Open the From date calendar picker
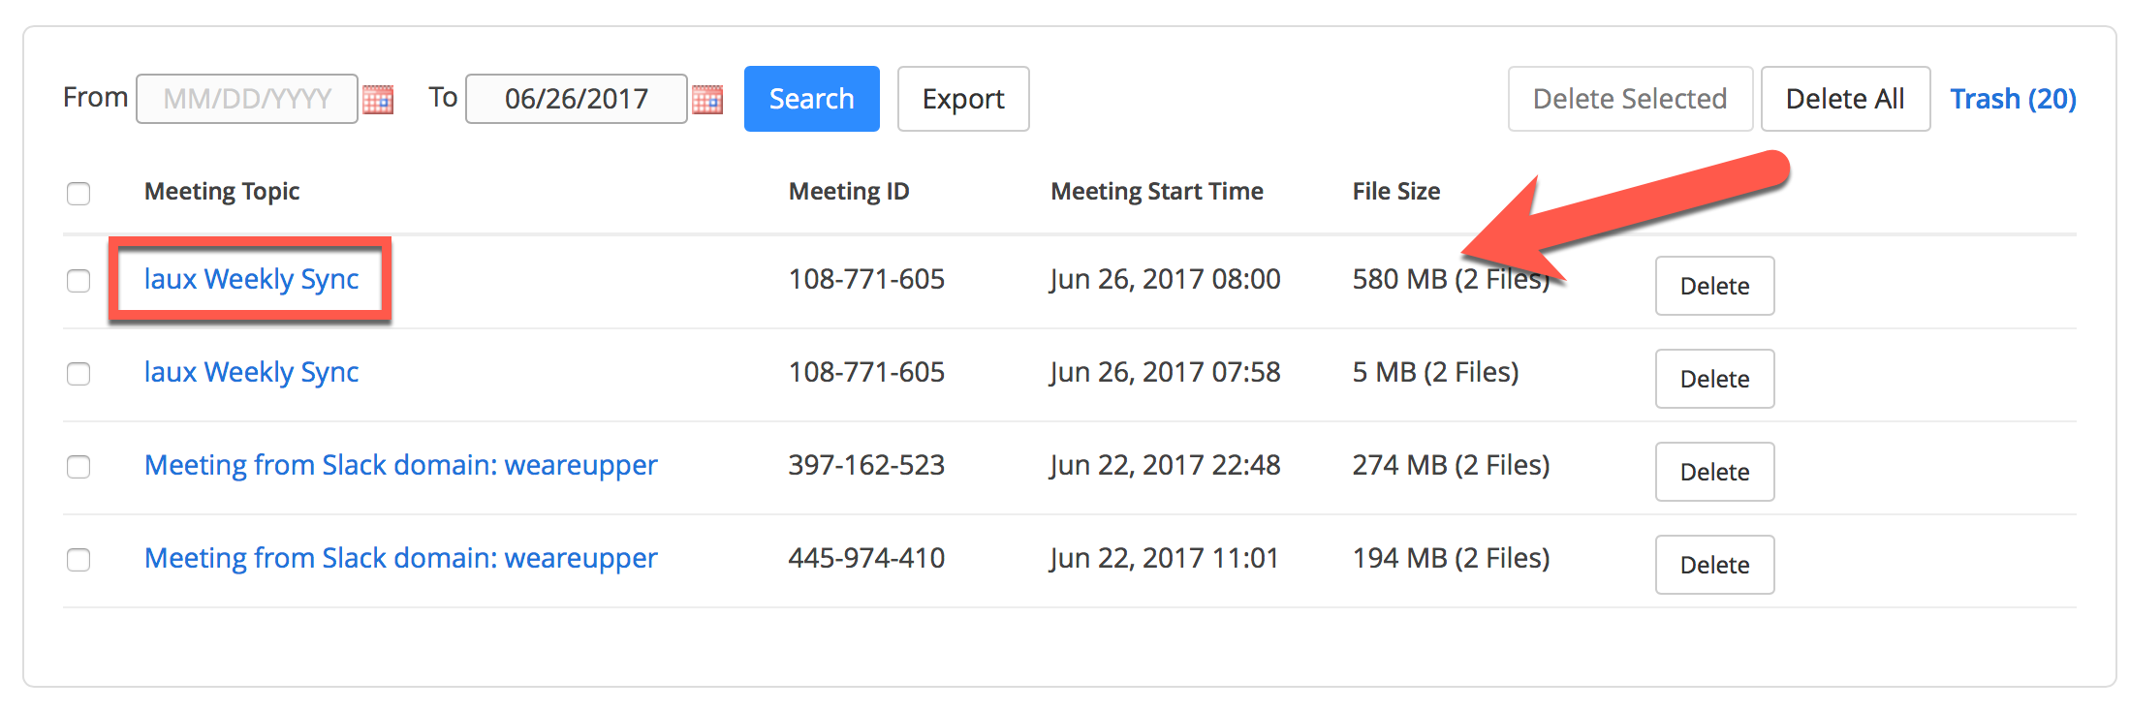 379,98
